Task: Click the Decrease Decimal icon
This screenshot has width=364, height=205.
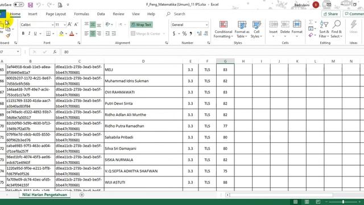Action: (x=206, y=34)
